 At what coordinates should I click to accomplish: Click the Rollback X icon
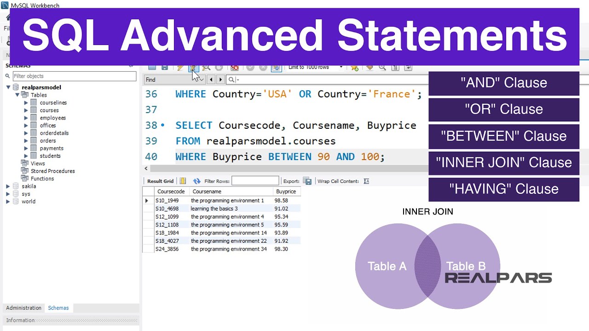(x=263, y=68)
